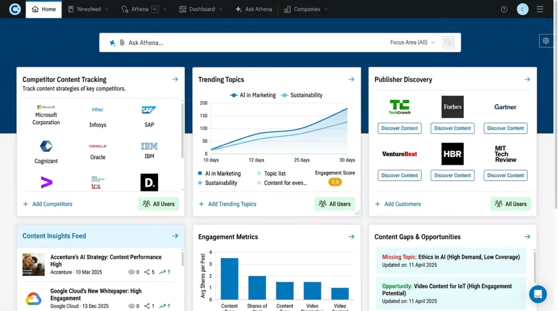558x311 pixels.
Task: Open the user profile avatar
Action: [522, 9]
